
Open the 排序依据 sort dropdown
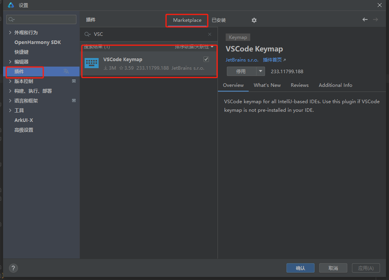pos(194,47)
